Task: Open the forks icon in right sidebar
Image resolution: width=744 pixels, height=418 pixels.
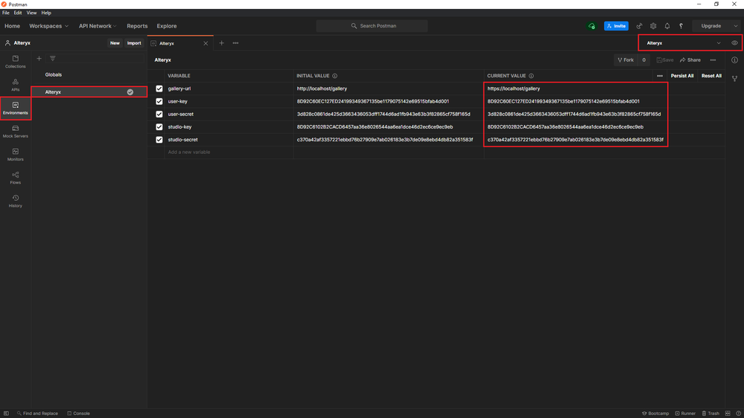Action: [734, 79]
